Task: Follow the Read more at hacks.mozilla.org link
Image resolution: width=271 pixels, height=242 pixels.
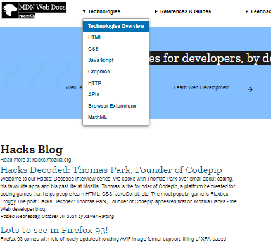Action: (x=35, y=160)
